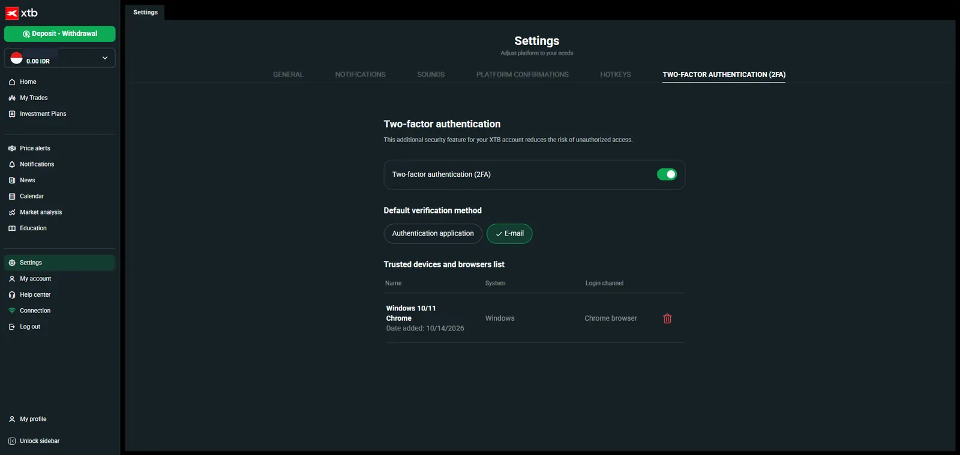Image resolution: width=960 pixels, height=455 pixels.
Task: Click the Date added: 10/14/2026 text
Action: [425, 329]
